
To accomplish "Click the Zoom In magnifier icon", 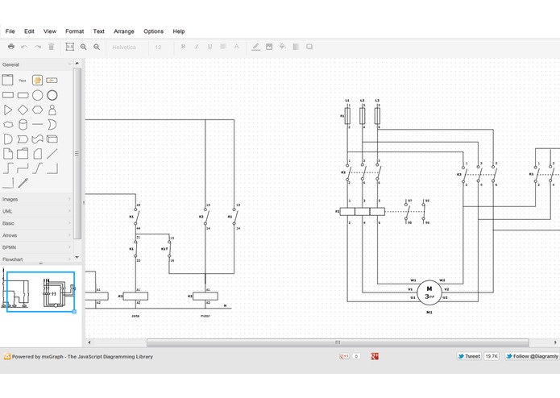I will tap(84, 47).
